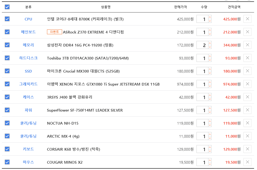Remove the GTX1080 Ti graphics card row
The image size is (257, 170).
tap(247, 84)
